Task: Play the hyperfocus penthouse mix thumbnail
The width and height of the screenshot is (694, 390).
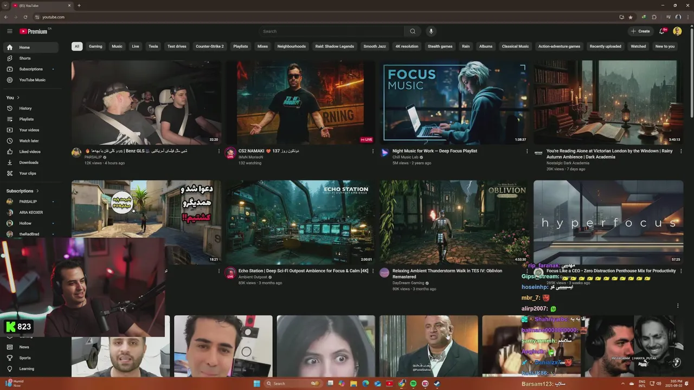Action: pos(608,222)
